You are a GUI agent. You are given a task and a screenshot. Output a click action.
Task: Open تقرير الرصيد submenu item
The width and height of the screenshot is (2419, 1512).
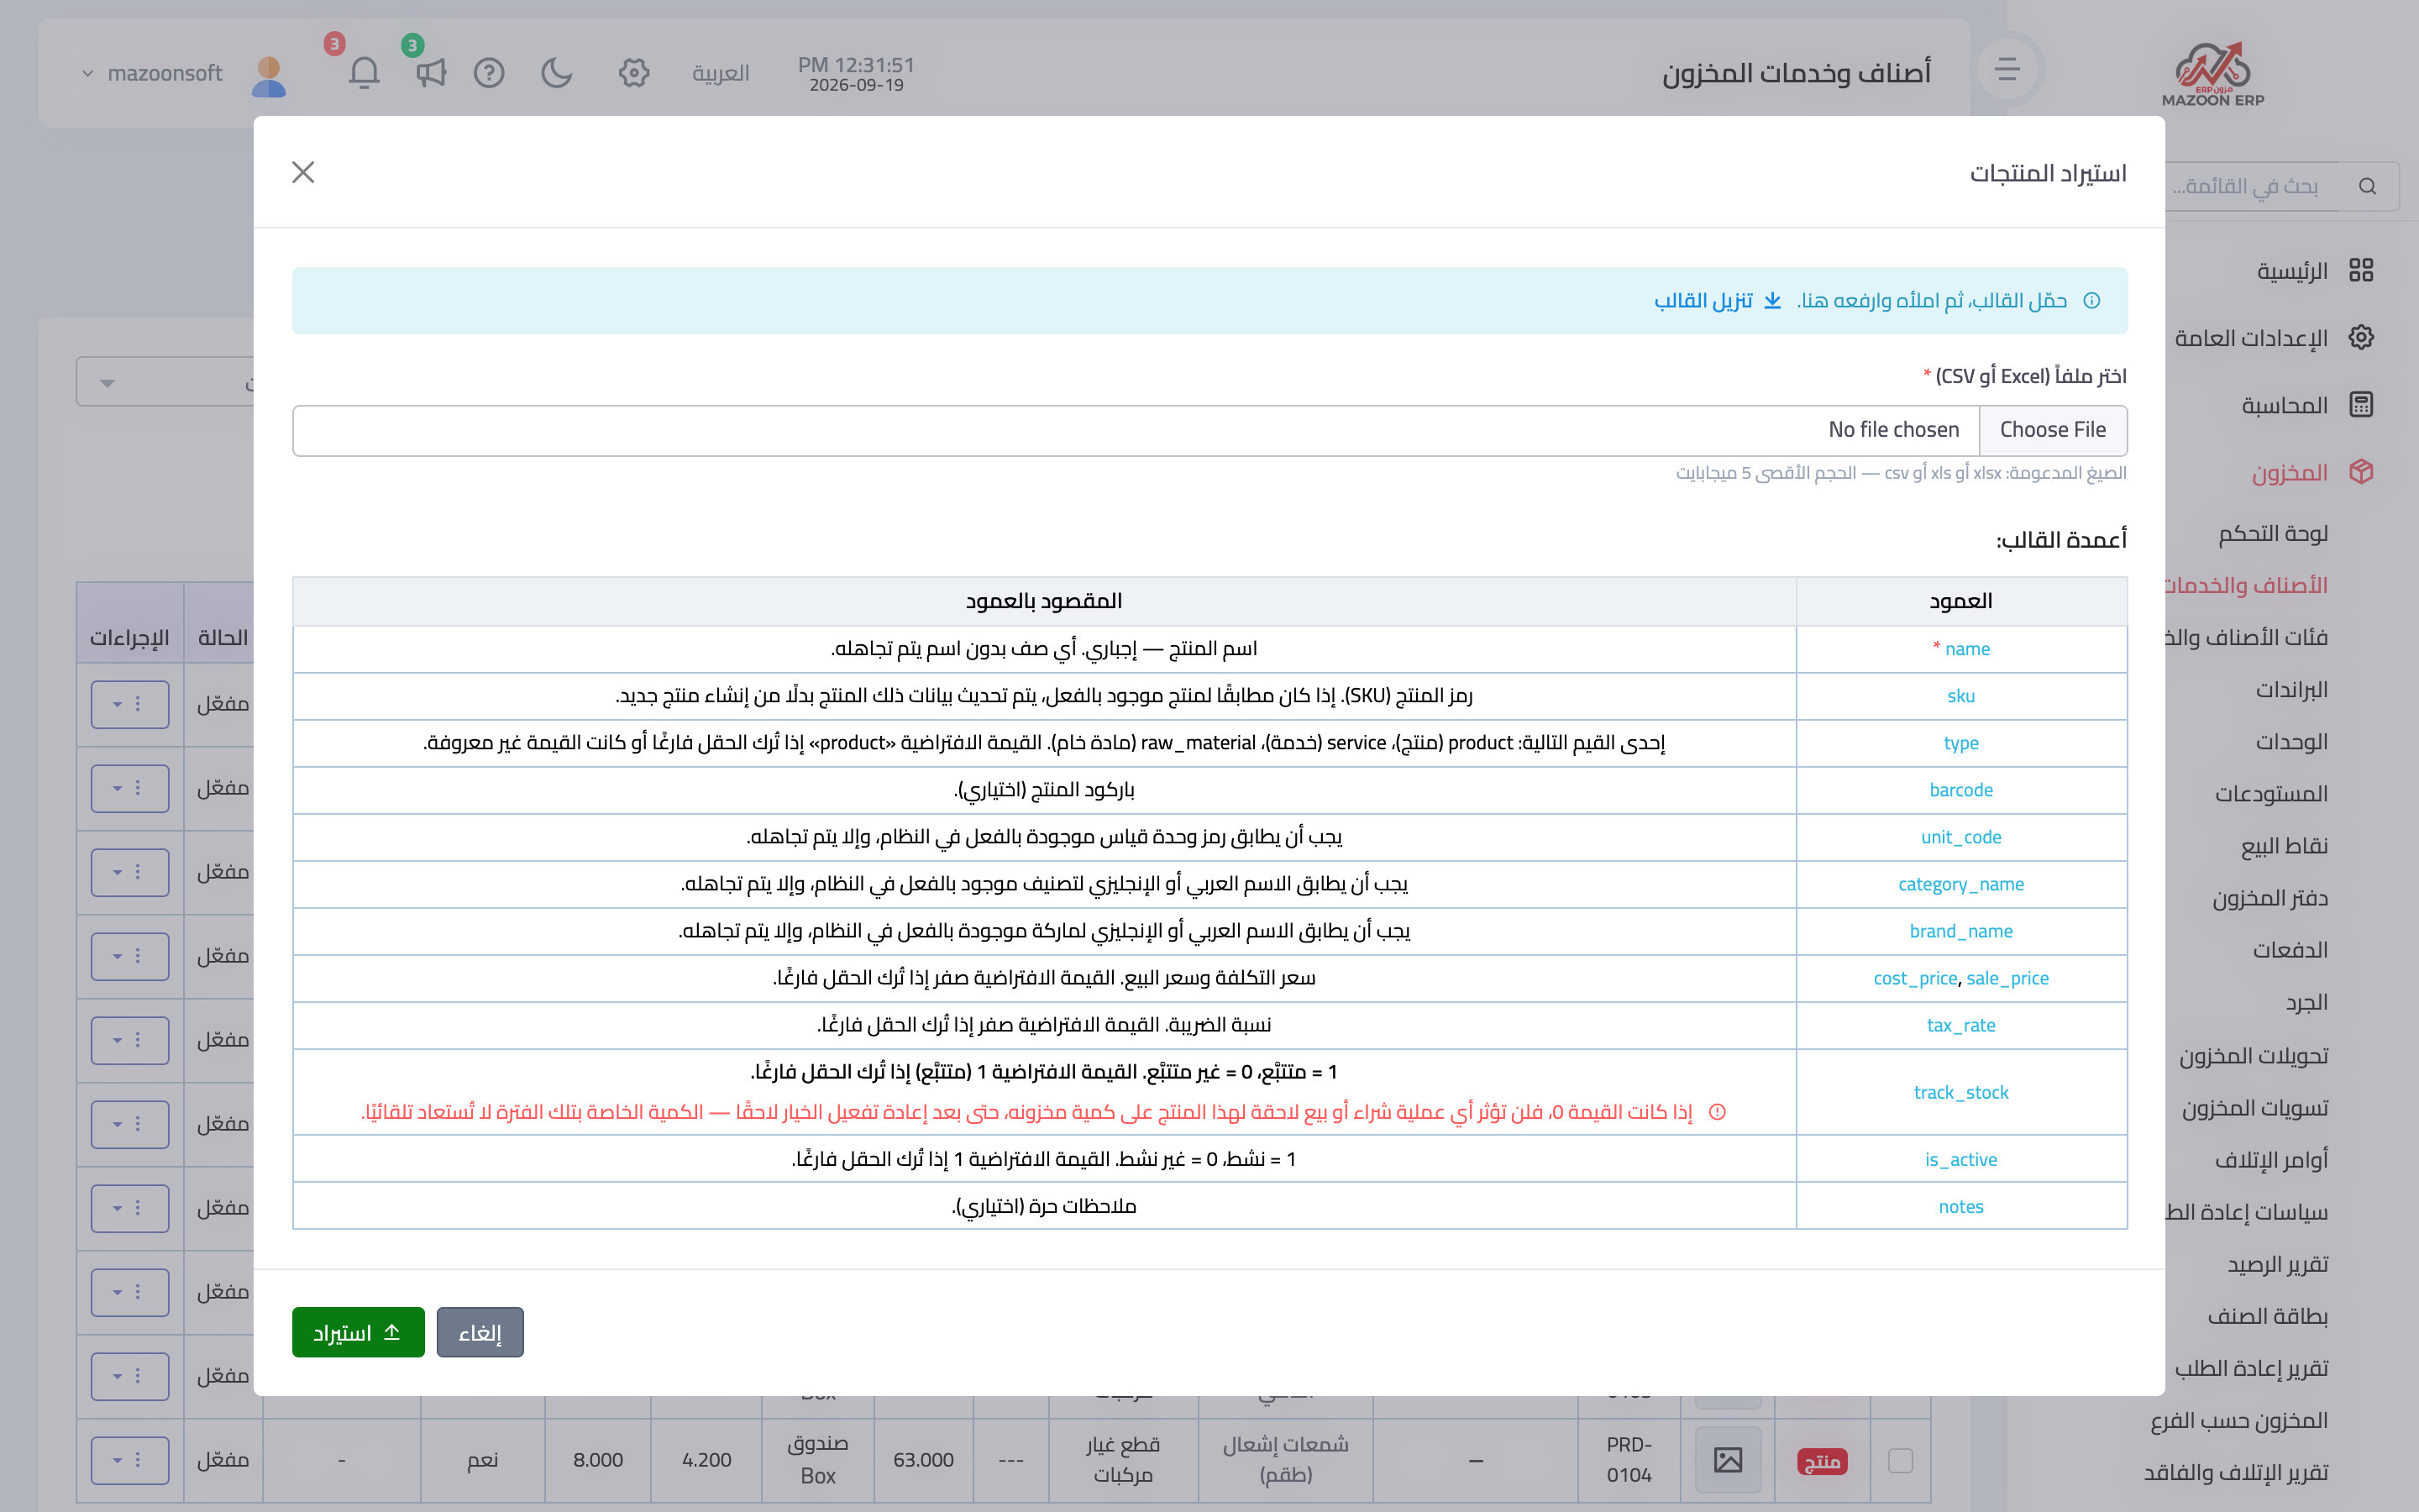(2278, 1263)
